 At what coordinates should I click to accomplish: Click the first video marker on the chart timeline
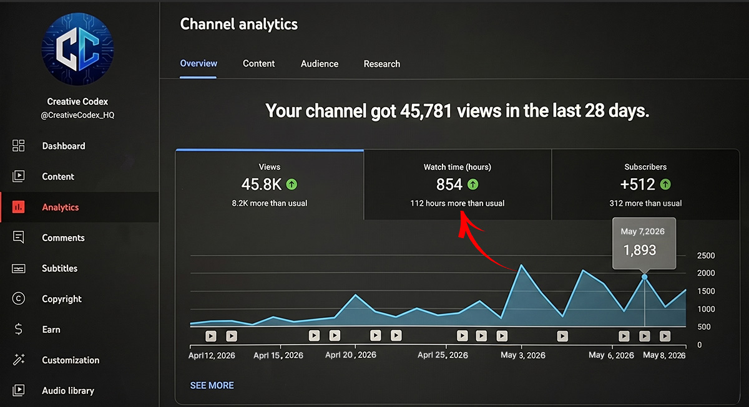[x=211, y=335]
